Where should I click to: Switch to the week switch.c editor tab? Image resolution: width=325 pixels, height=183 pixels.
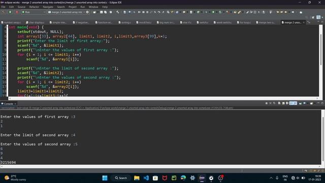tap(222, 22)
